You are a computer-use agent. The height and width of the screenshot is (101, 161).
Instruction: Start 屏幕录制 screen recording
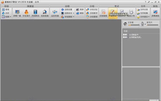[155, 13]
